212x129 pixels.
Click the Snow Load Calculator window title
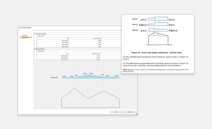25,28
